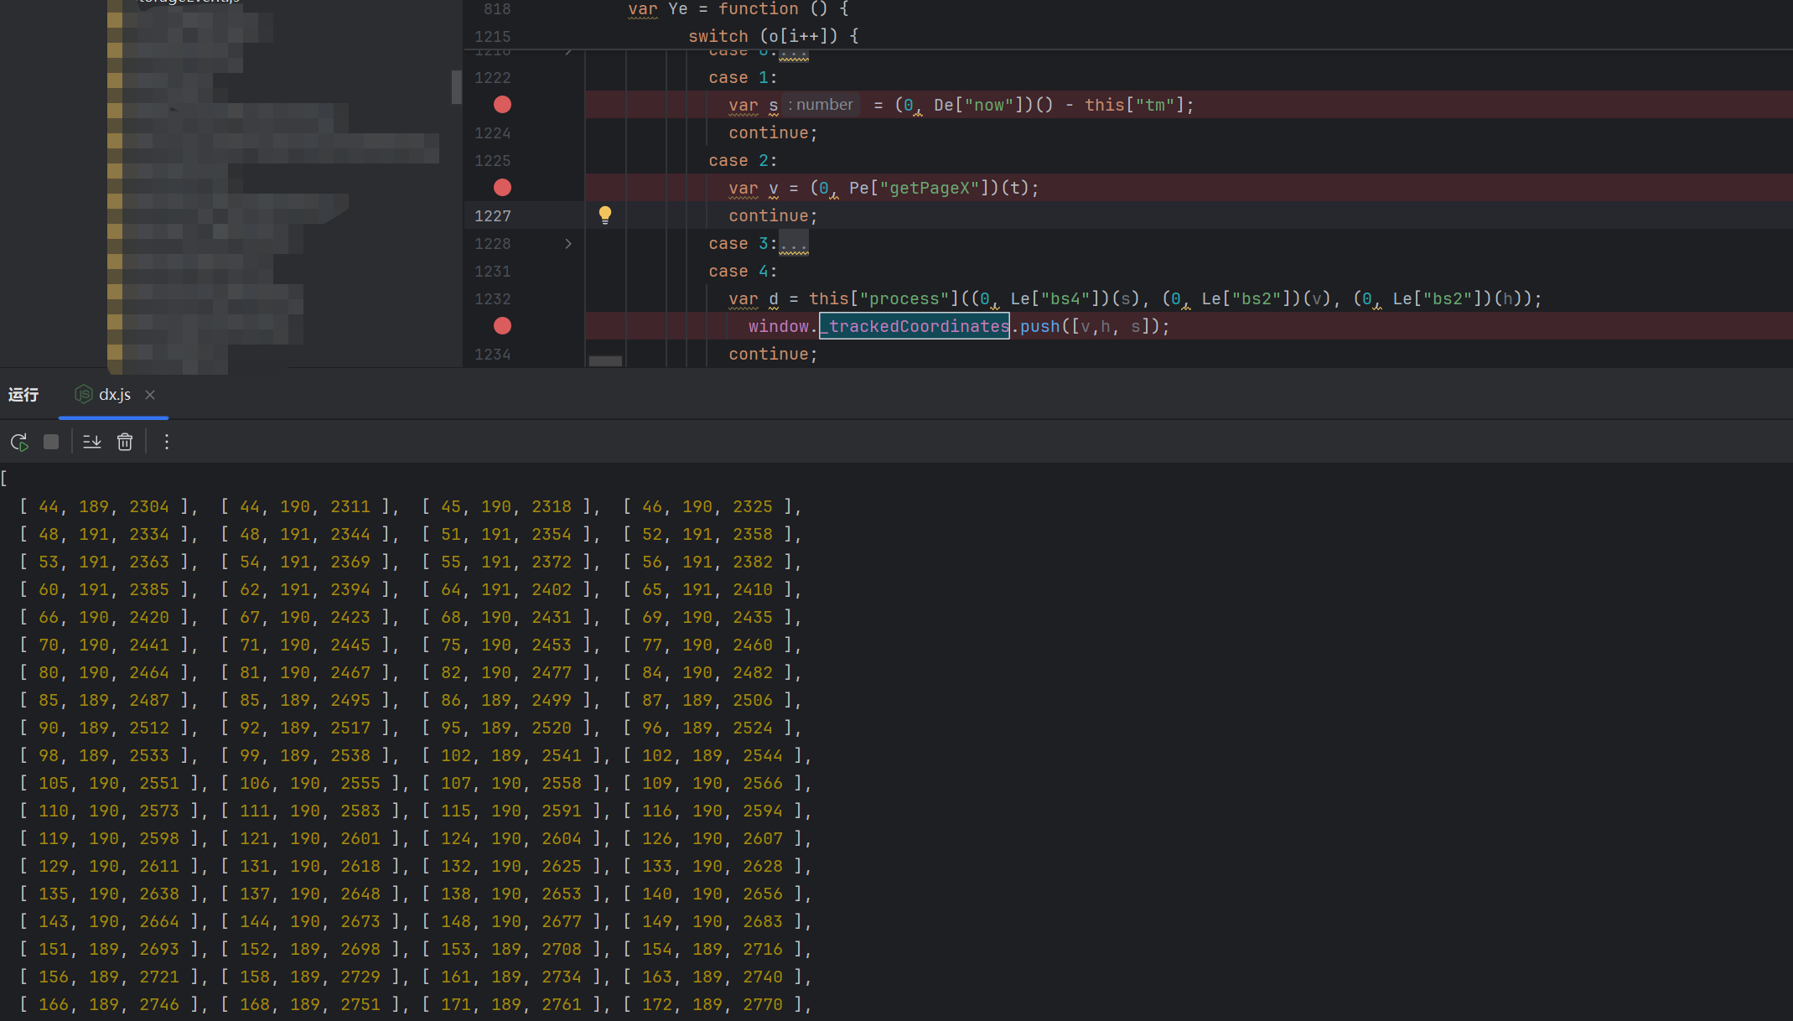This screenshot has height=1021, width=1793.
Task: Click the partially hidden fold arrow near the top of the gutter
Action: pos(568,54)
